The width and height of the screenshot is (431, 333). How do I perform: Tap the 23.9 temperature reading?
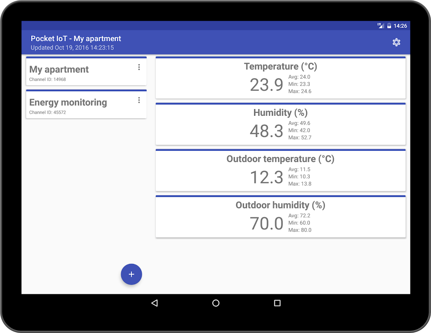(x=267, y=84)
